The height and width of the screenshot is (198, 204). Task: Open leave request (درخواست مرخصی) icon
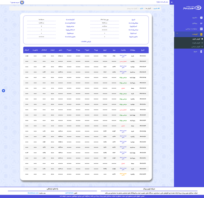201,29
